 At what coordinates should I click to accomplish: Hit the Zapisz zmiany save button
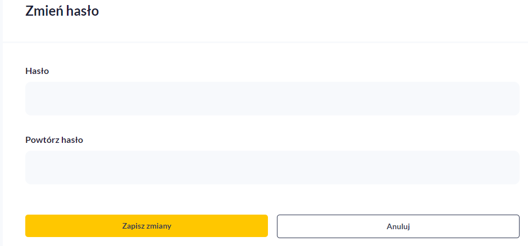pyautogui.click(x=146, y=226)
